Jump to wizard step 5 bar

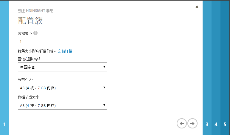225,67
